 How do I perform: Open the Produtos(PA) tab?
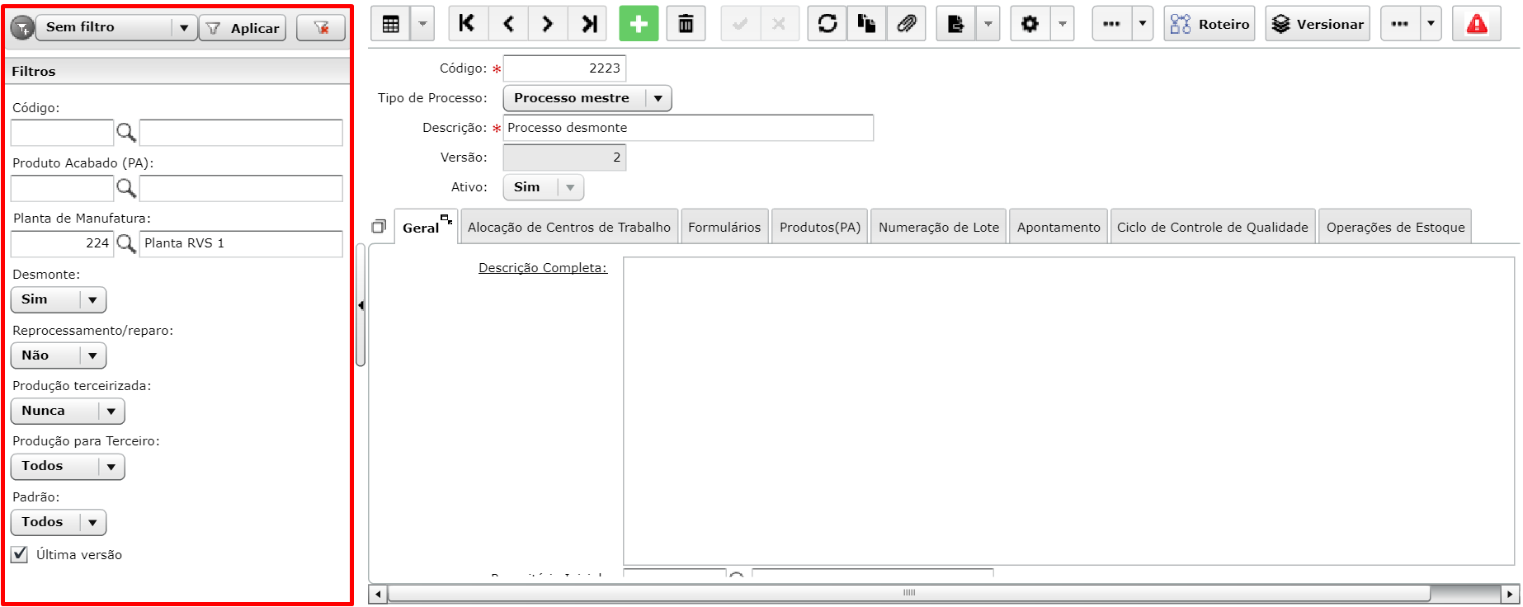pyautogui.click(x=820, y=228)
